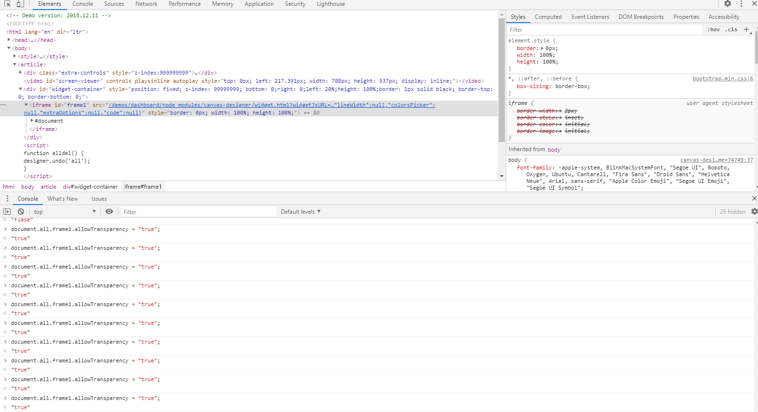Go to the Memory tab

[x=223, y=4]
